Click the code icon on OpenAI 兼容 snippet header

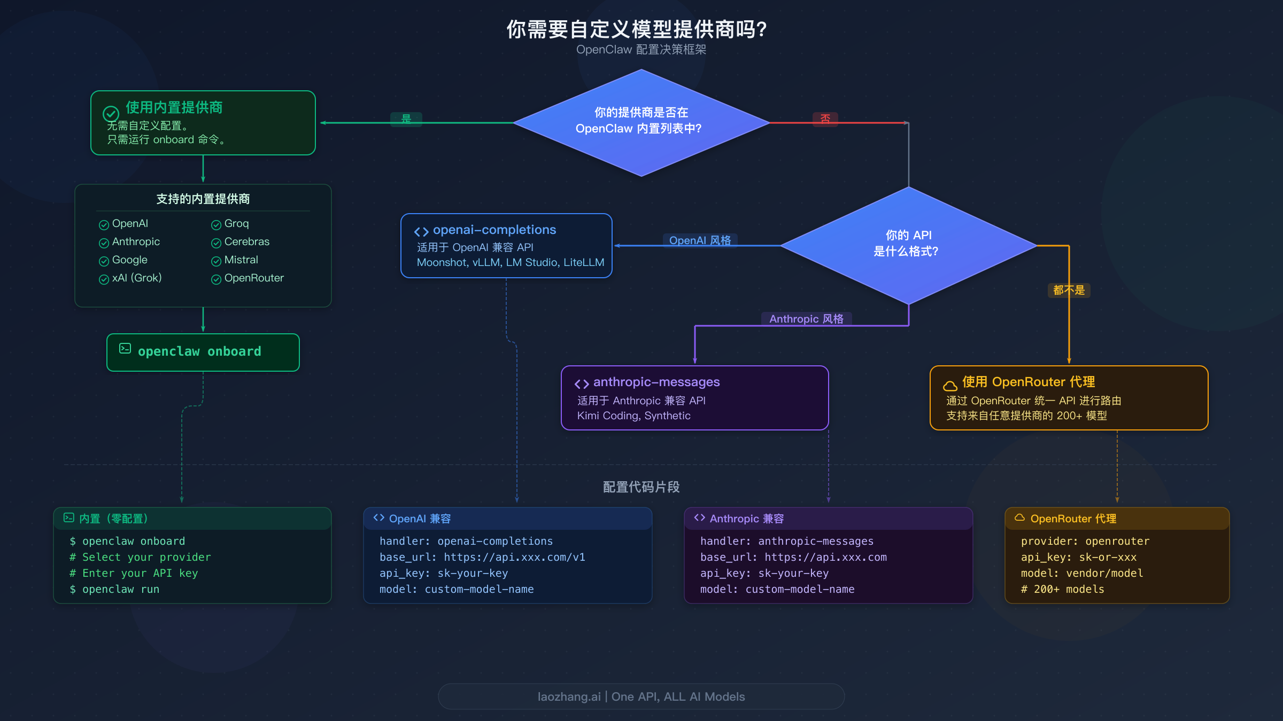tap(380, 518)
